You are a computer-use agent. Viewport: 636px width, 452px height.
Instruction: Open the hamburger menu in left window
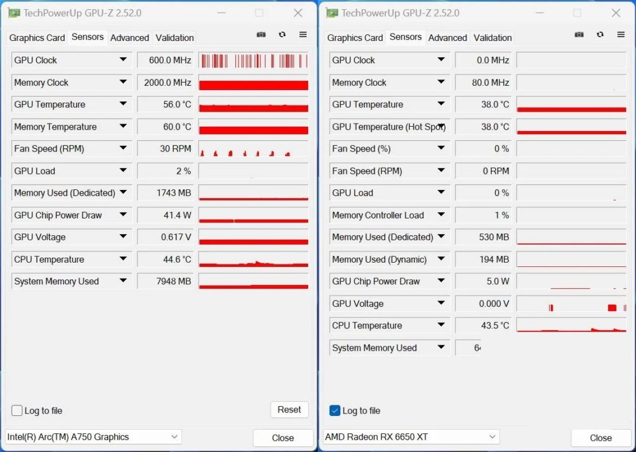click(303, 35)
